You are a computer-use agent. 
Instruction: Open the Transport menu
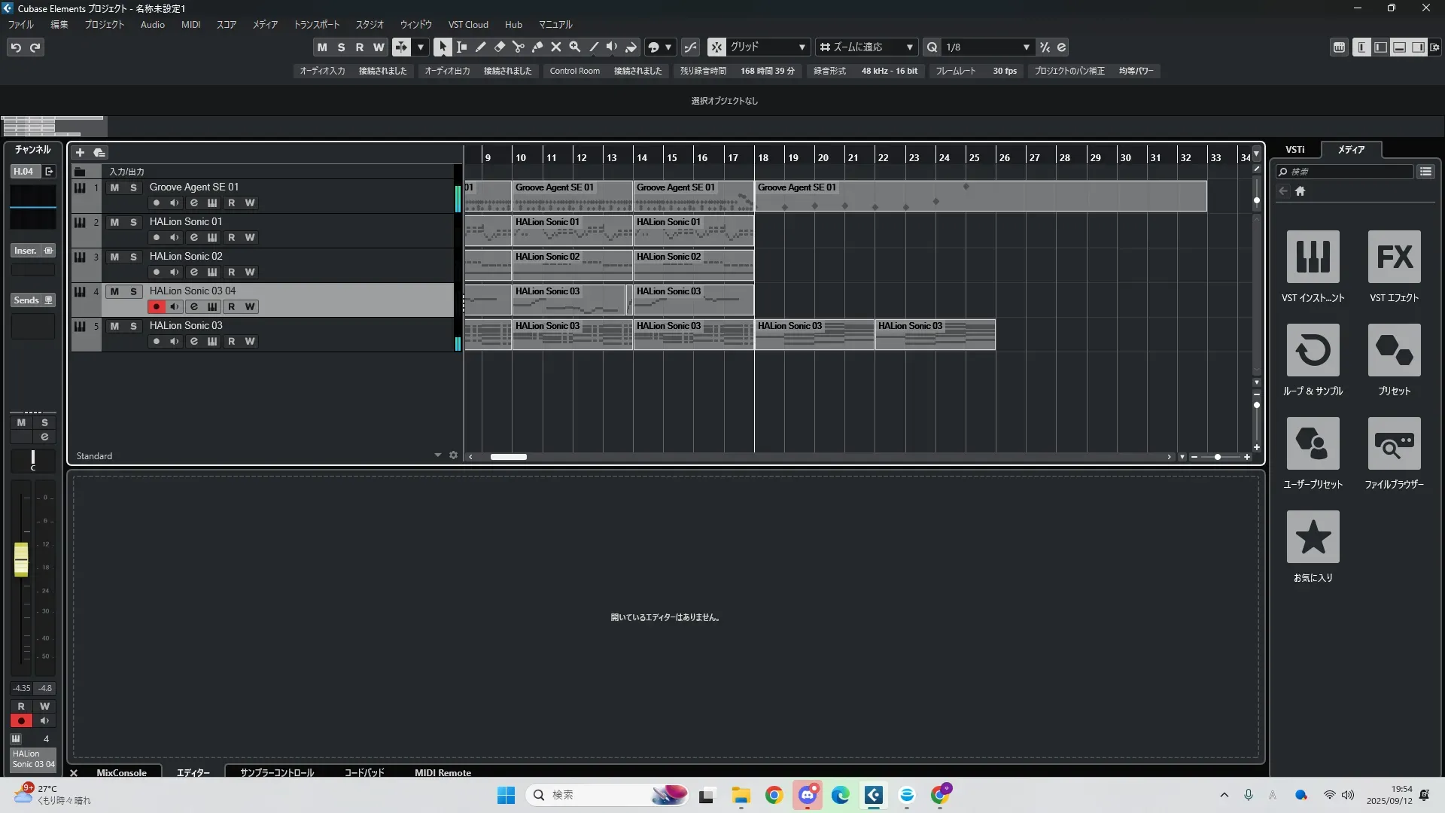[x=316, y=25]
